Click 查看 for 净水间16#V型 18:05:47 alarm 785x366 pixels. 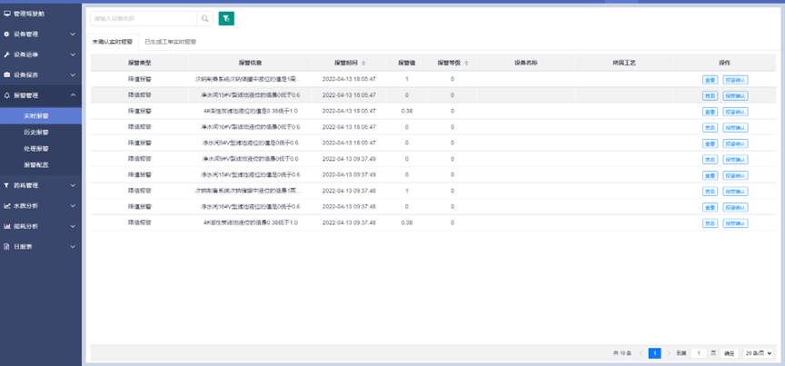[x=710, y=128]
